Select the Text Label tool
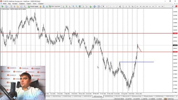This screenshot has width=178, height=100. (129, 6)
